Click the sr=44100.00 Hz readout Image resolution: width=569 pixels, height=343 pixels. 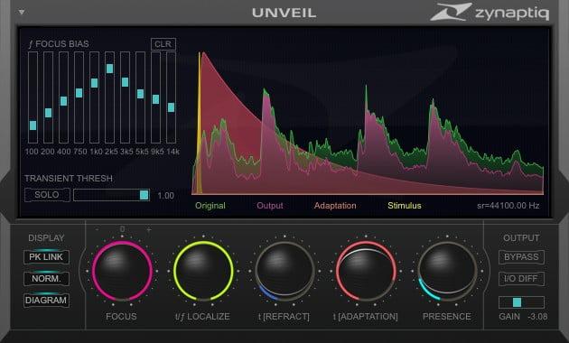508,206
